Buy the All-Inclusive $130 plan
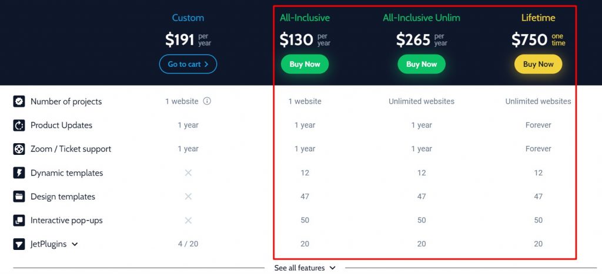This screenshot has height=274, width=602. pyautogui.click(x=305, y=64)
